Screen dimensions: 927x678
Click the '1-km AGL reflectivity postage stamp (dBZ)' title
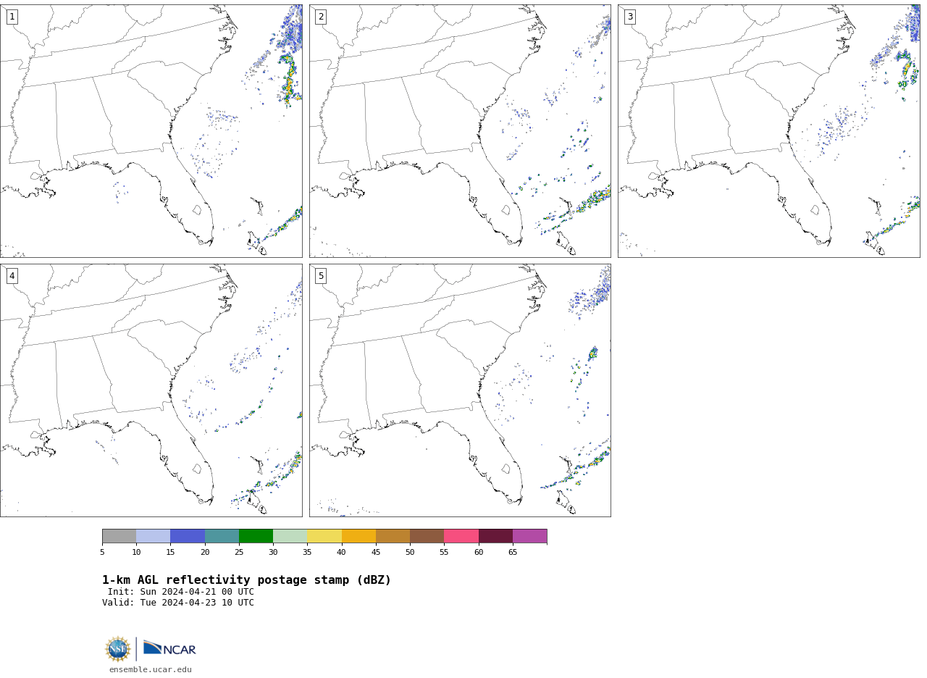(x=246, y=580)
